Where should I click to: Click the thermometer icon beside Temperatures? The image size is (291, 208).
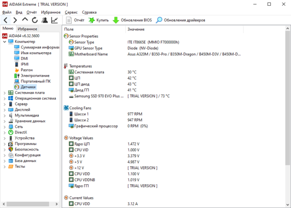coord(65,66)
